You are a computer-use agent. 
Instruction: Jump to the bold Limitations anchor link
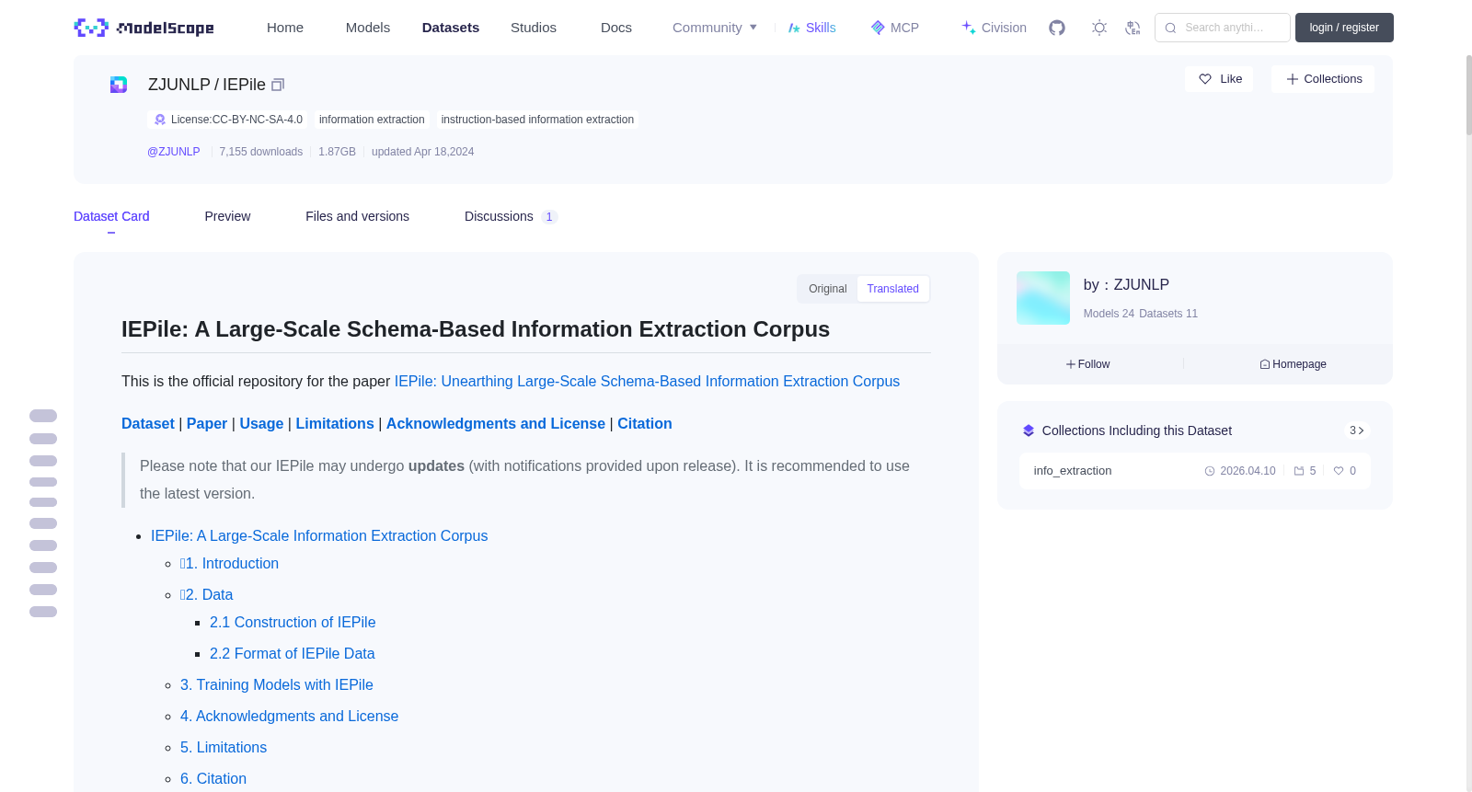tap(335, 423)
